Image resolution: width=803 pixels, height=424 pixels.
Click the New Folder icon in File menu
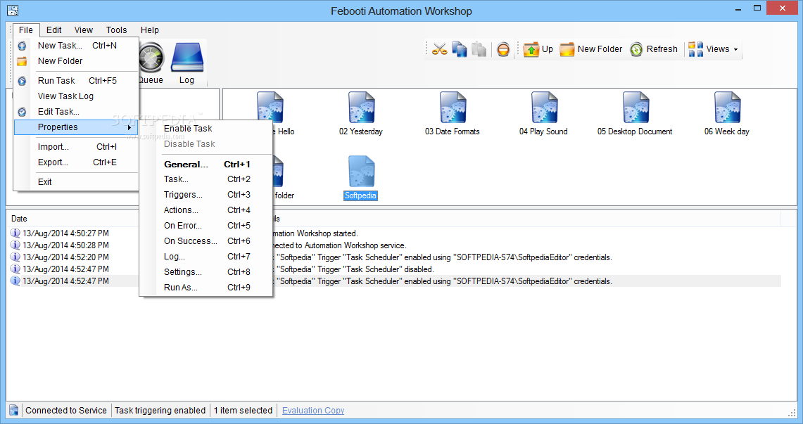[22, 61]
